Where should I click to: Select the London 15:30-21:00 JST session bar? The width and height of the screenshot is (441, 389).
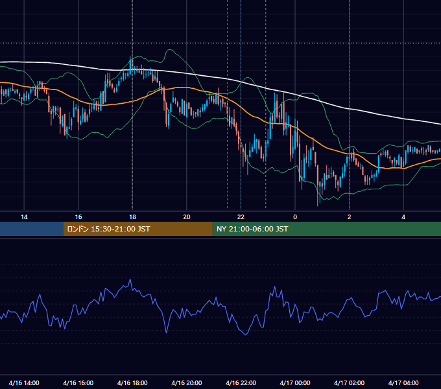click(x=137, y=229)
